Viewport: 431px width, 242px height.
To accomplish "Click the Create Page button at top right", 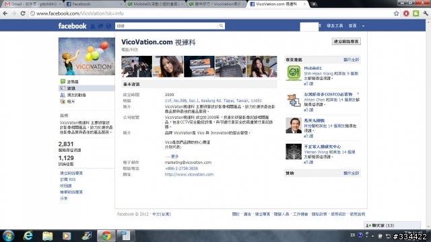I will click(x=346, y=42).
